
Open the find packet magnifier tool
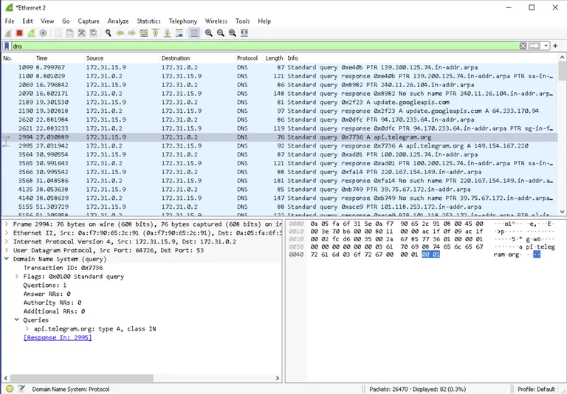pos(108,33)
